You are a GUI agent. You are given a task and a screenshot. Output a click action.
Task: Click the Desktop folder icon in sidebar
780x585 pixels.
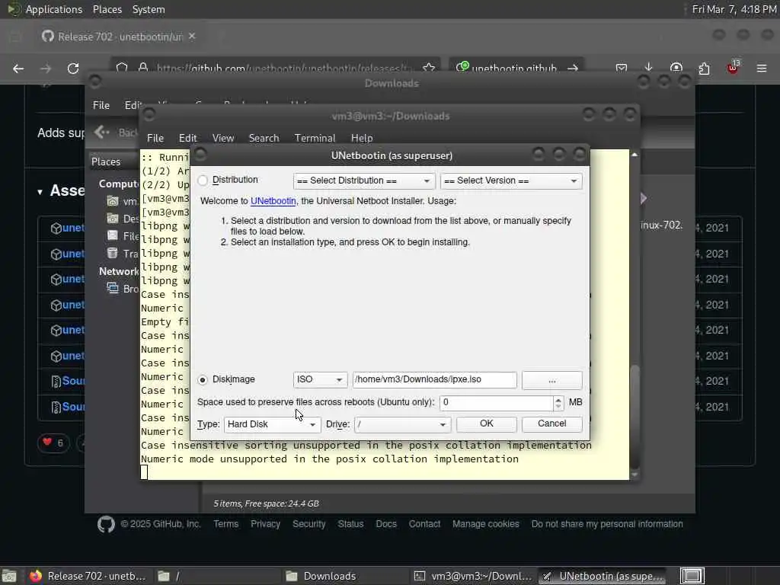coord(113,219)
